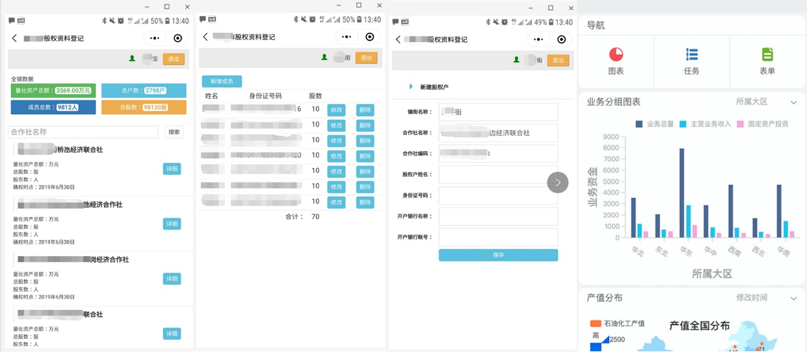
Task: Open the options menu of the first window
Action: pos(156,38)
